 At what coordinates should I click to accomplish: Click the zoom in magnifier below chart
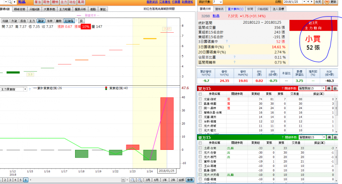point(140,180)
